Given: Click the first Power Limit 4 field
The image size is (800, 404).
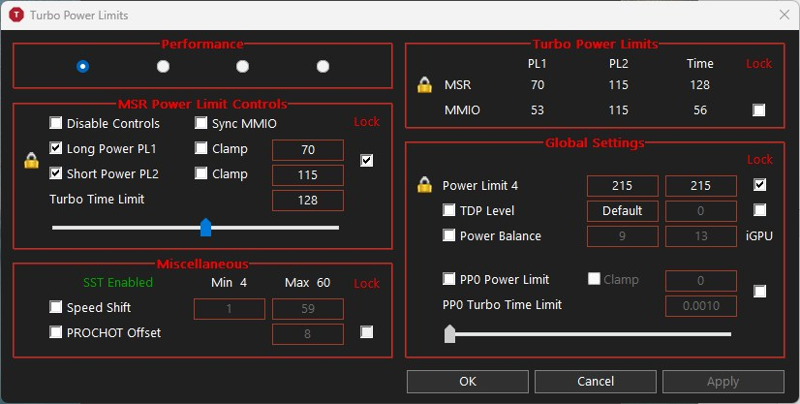Looking at the screenshot, I should click(x=623, y=186).
